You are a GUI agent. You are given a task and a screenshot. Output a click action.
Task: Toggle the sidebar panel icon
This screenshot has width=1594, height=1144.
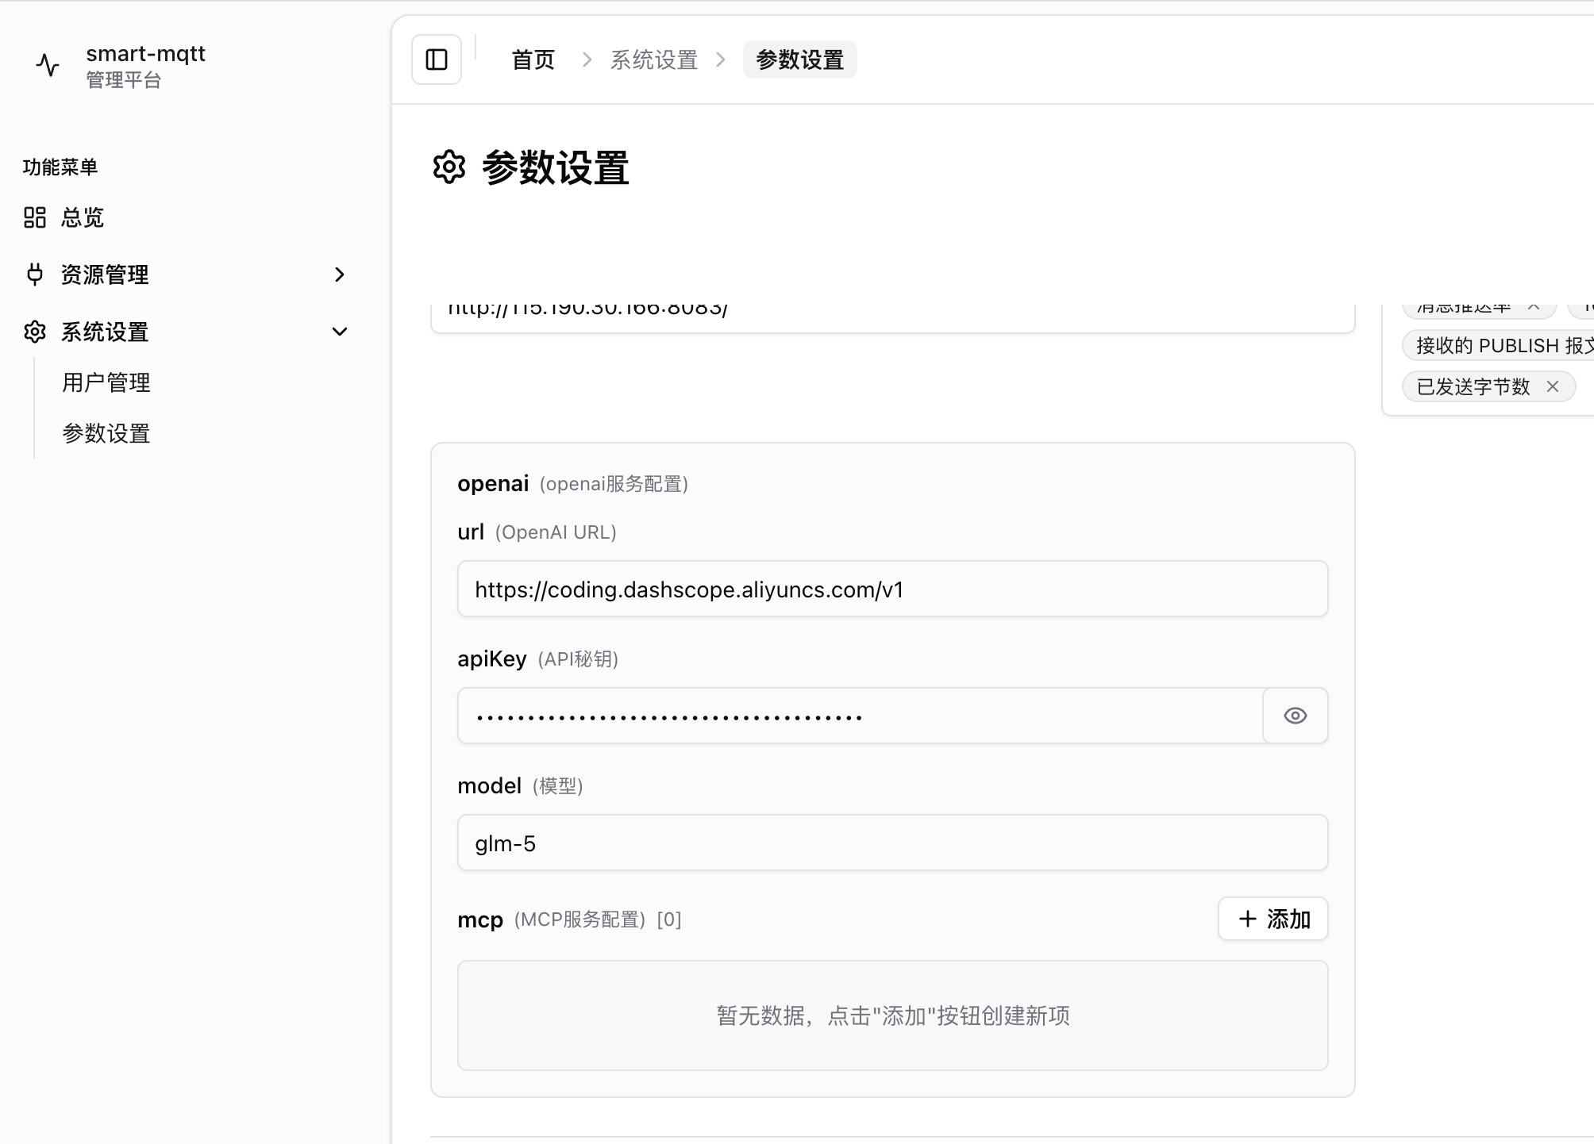(x=437, y=60)
